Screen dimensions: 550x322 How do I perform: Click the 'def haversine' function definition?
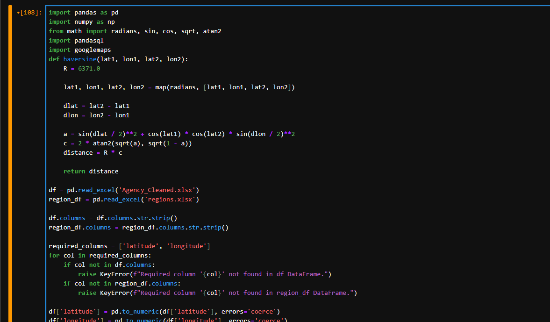(x=118, y=59)
